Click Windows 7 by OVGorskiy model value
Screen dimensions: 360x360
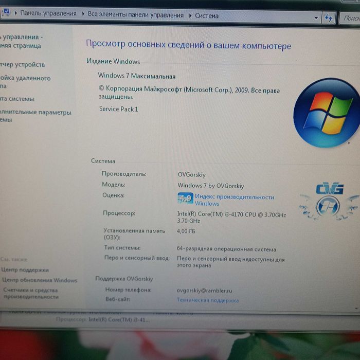pyautogui.click(x=210, y=186)
